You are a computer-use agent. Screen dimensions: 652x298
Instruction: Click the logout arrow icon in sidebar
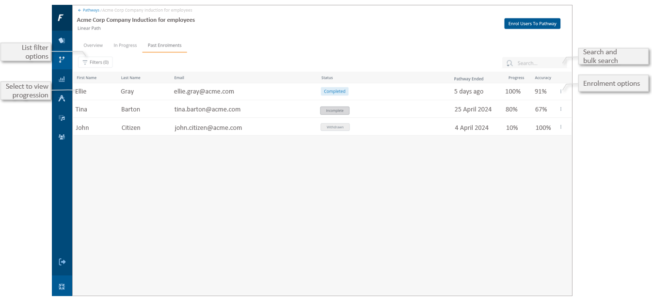point(62,262)
